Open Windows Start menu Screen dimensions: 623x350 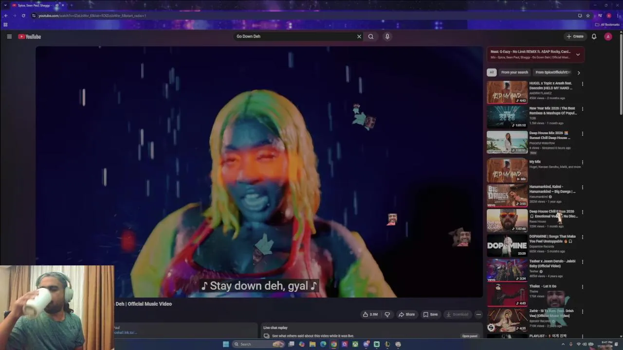[x=226, y=344]
